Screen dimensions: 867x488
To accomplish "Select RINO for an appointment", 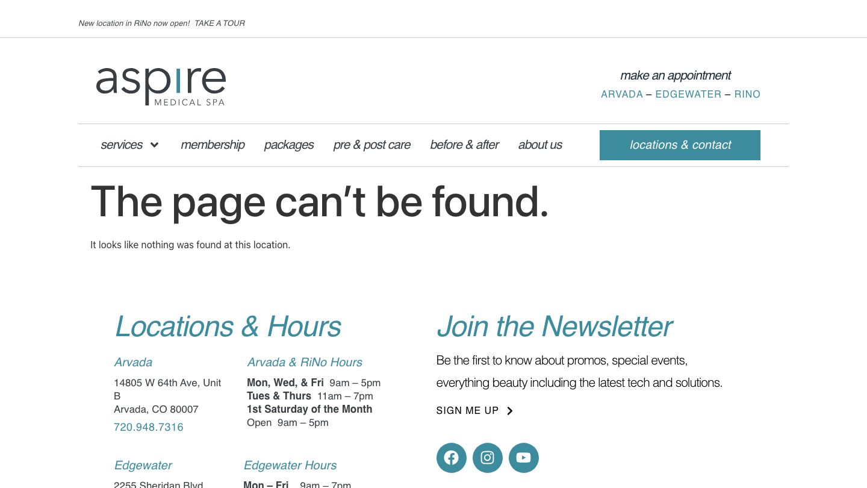I will coord(747,94).
